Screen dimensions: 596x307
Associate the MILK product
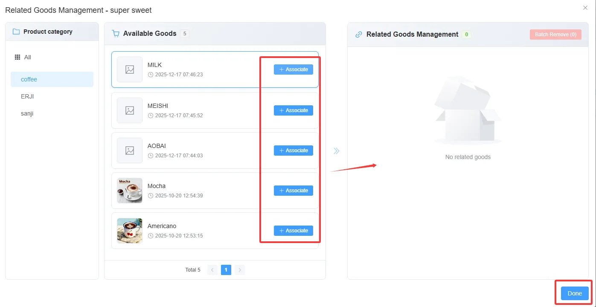tap(294, 70)
